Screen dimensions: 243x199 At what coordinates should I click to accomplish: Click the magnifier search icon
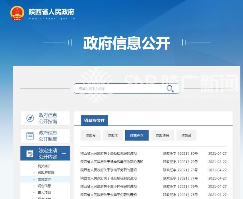click(170, 89)
